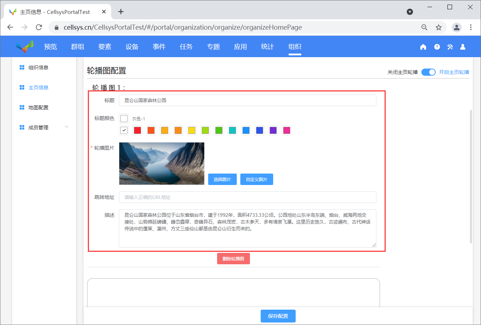
Task: Expand the 成员管理 submenu arrow
Action: click(x=66, y=127)
